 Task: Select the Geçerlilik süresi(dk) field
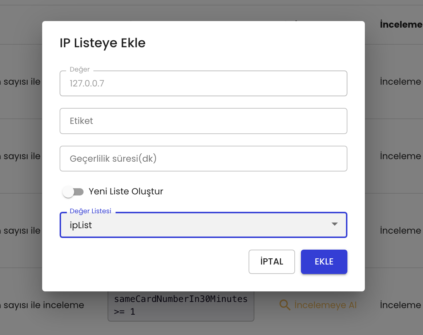coord(203,159)
